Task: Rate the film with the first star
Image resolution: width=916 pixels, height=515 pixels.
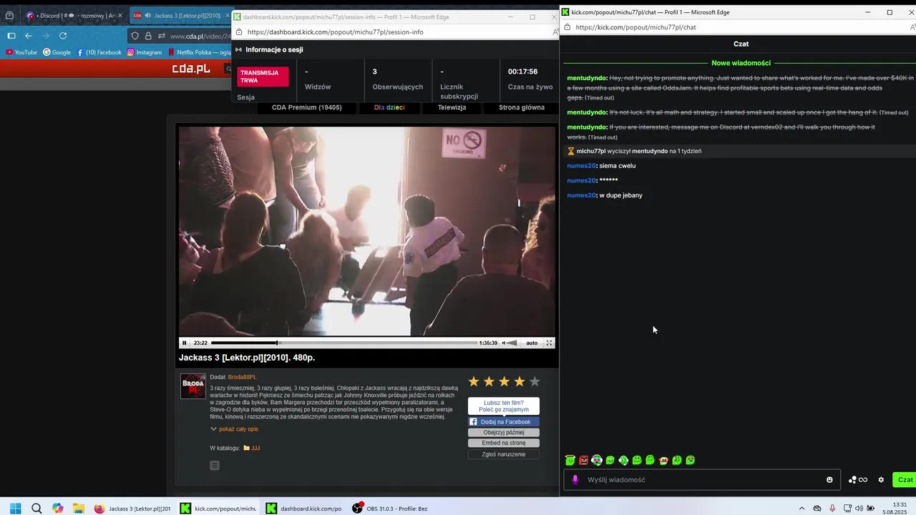Action: click(x=474, y=381)
